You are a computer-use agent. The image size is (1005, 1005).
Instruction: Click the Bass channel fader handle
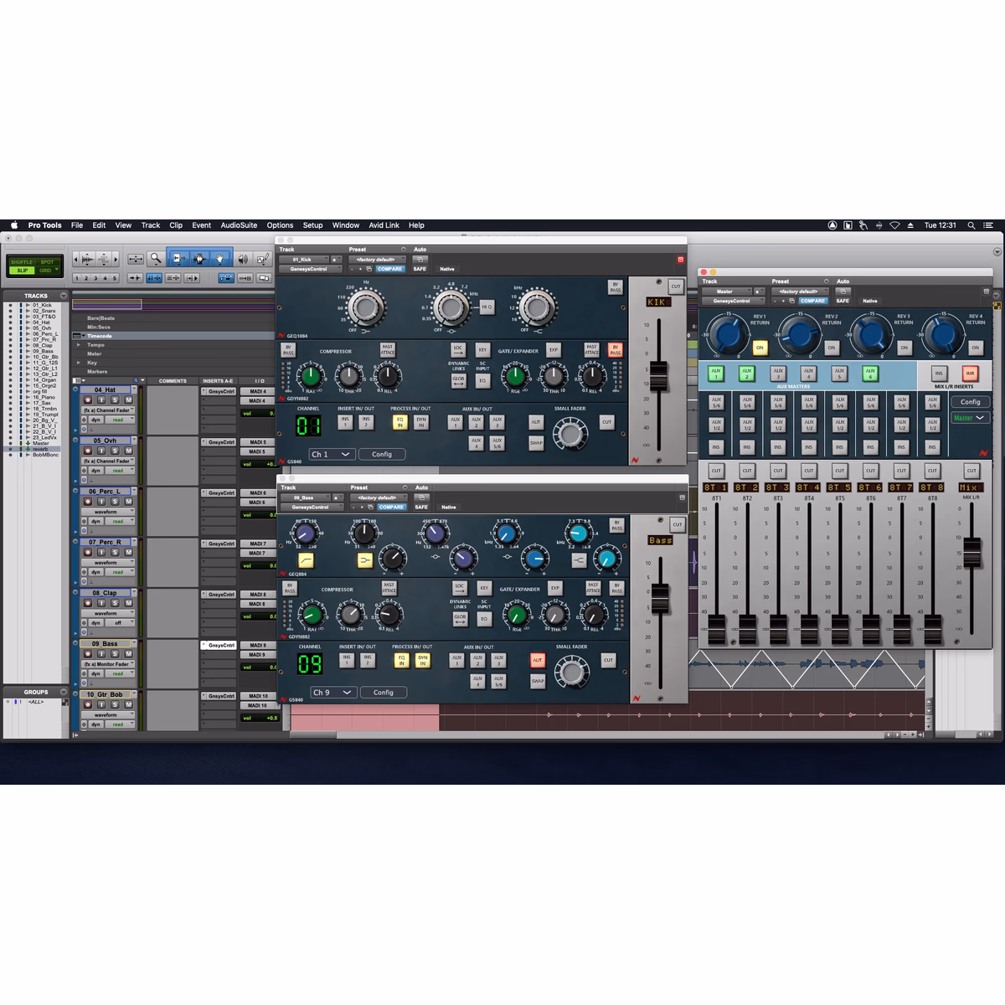pyautogui.click(x=660, y=597)
